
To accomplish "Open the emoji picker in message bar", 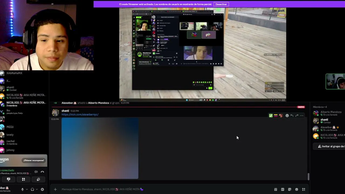I will click(296, 189).
